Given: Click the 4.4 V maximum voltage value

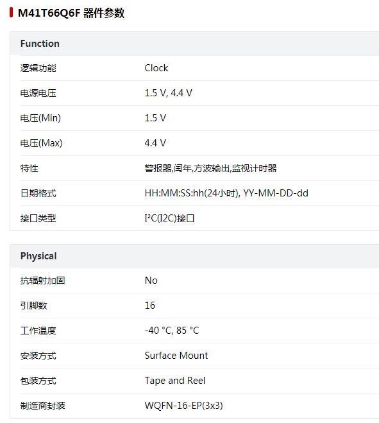Looking at the screenshot, I should (156, 143).
